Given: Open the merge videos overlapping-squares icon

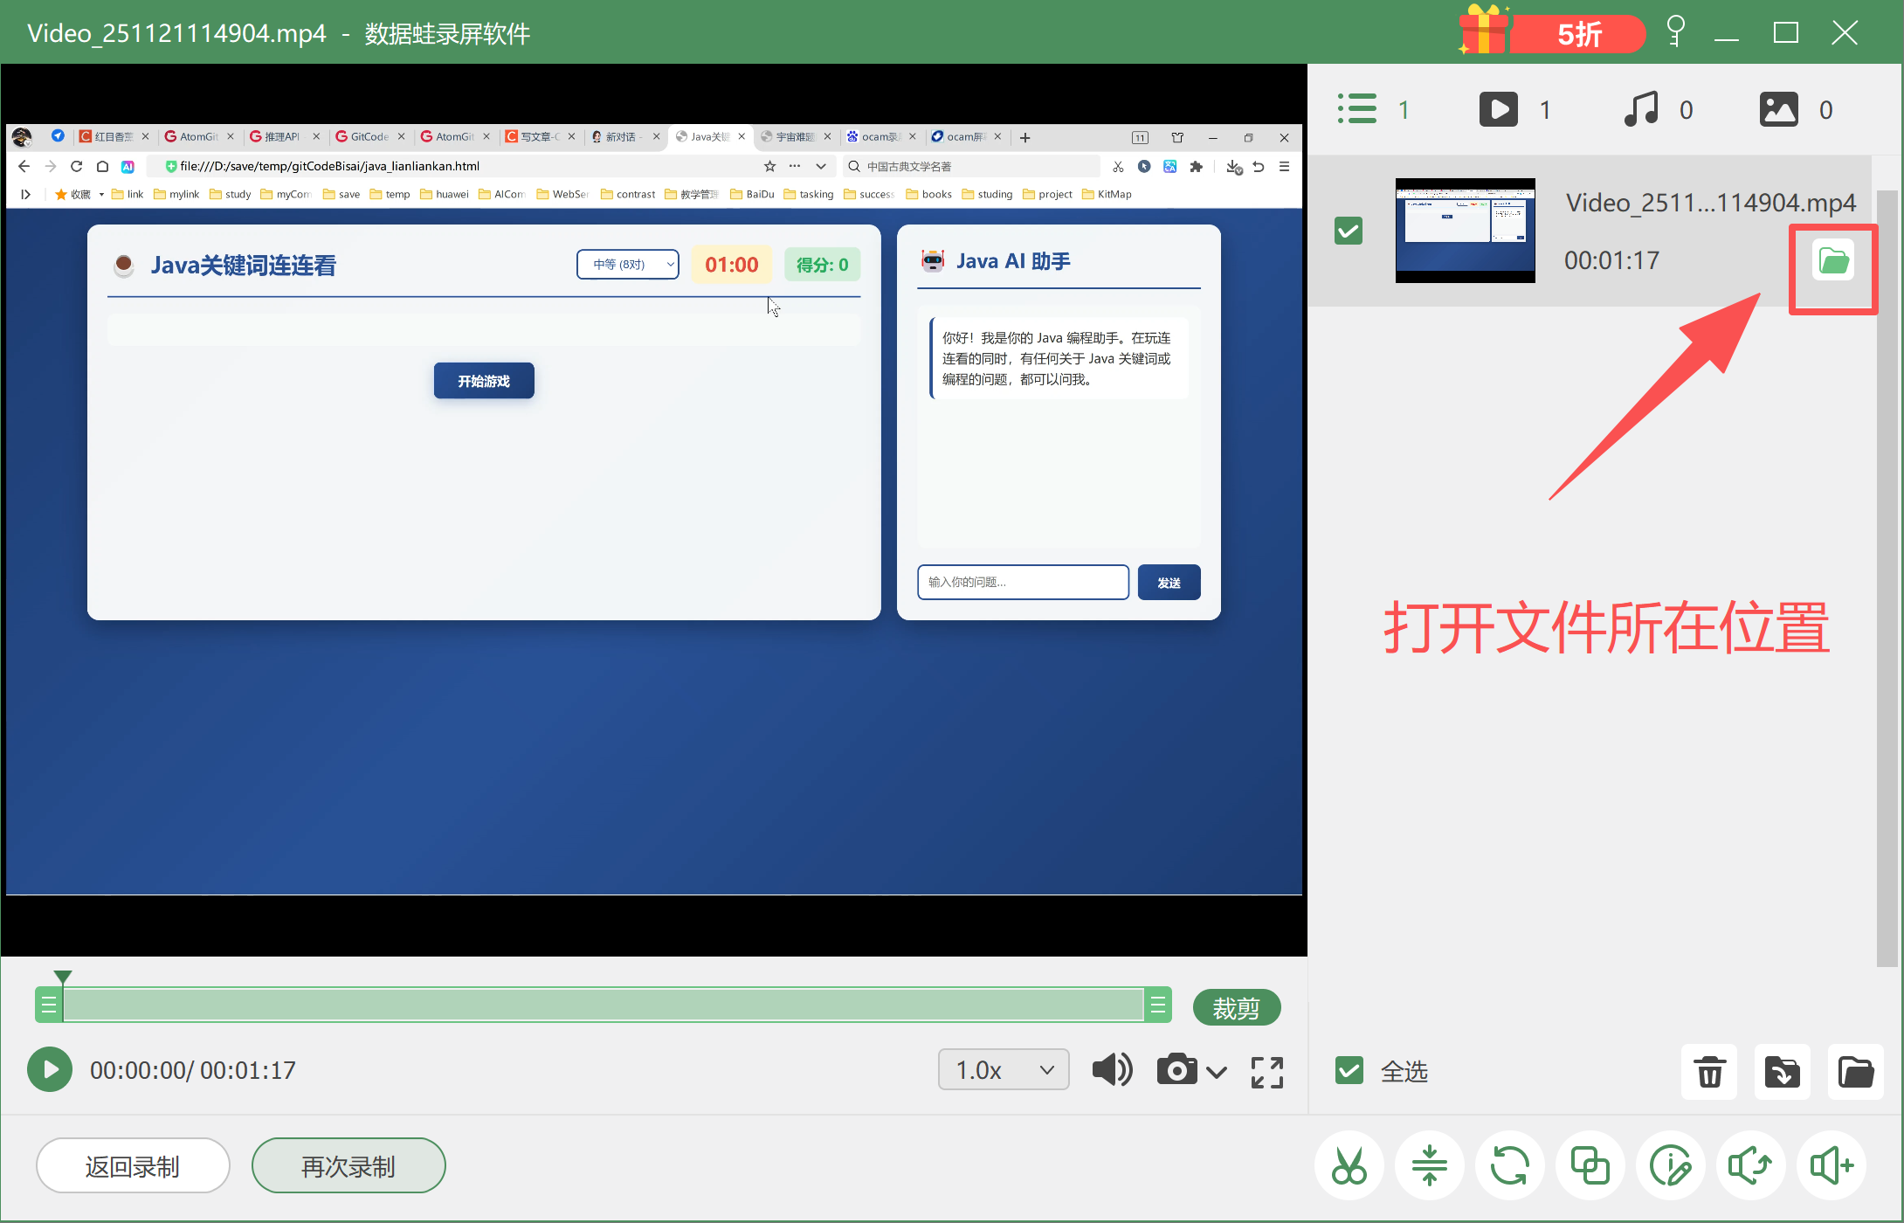Looking at the screenshot, I should pos(1590,1165).
